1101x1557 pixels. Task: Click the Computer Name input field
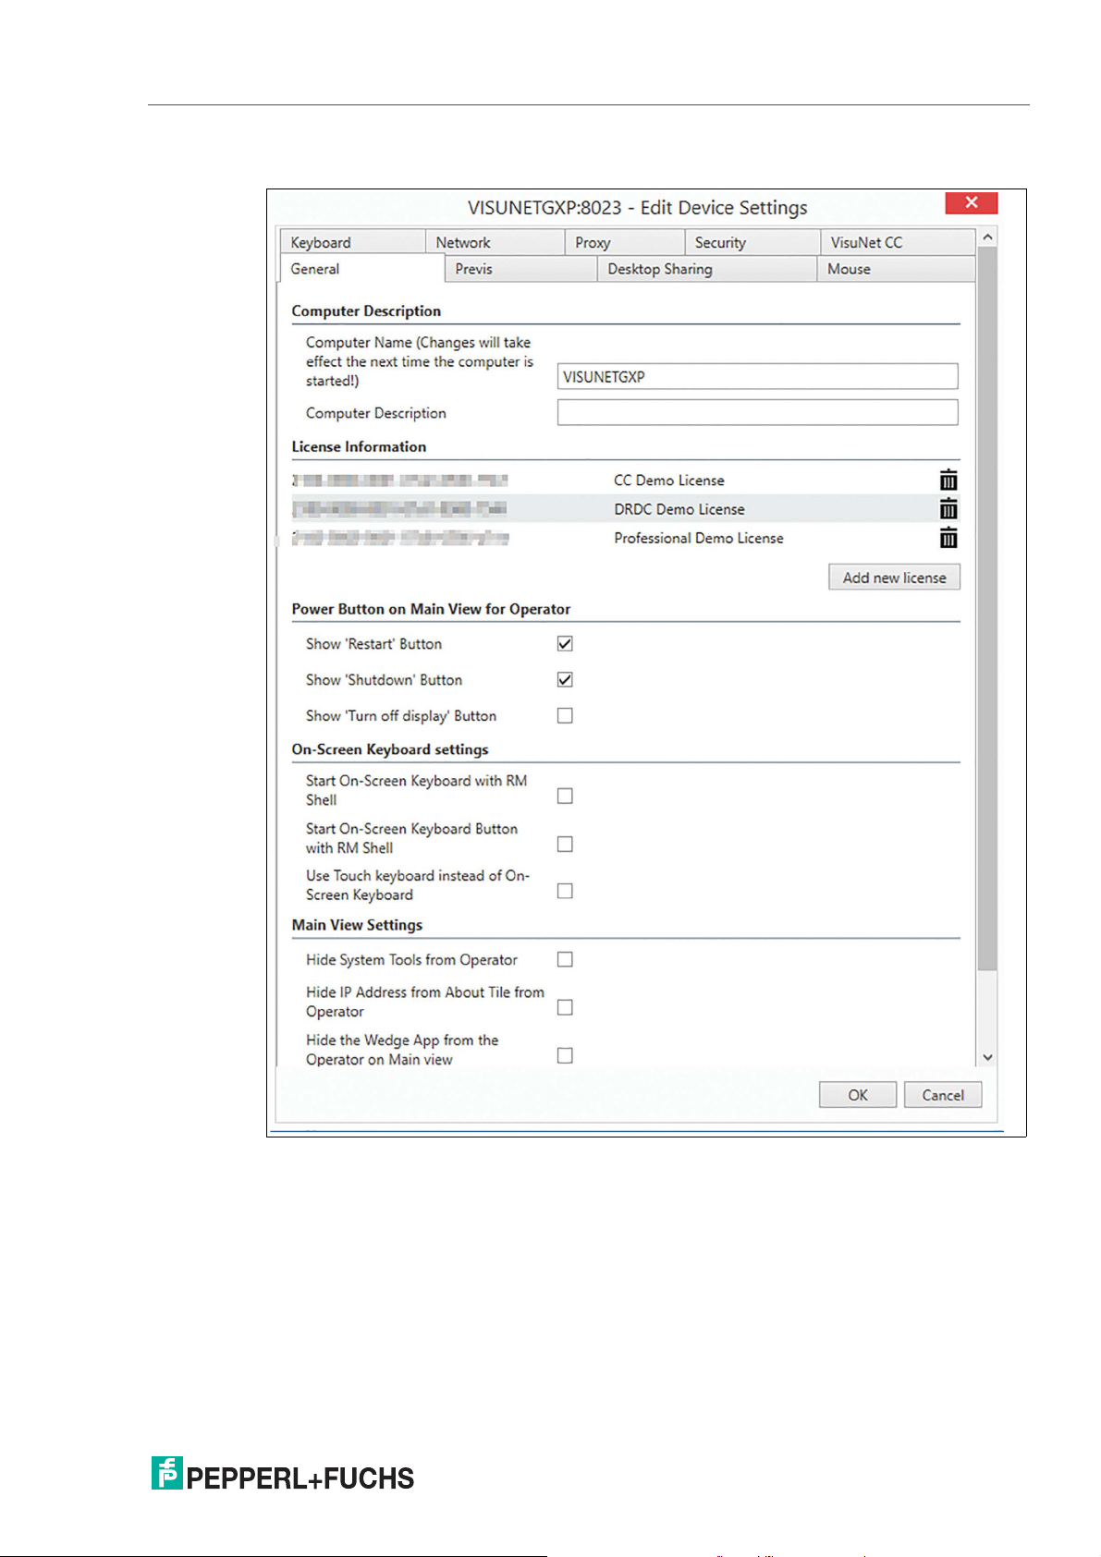(757, 376)
